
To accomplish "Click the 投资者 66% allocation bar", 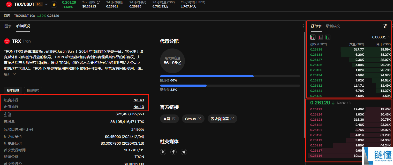I will (x=230, y=76).
